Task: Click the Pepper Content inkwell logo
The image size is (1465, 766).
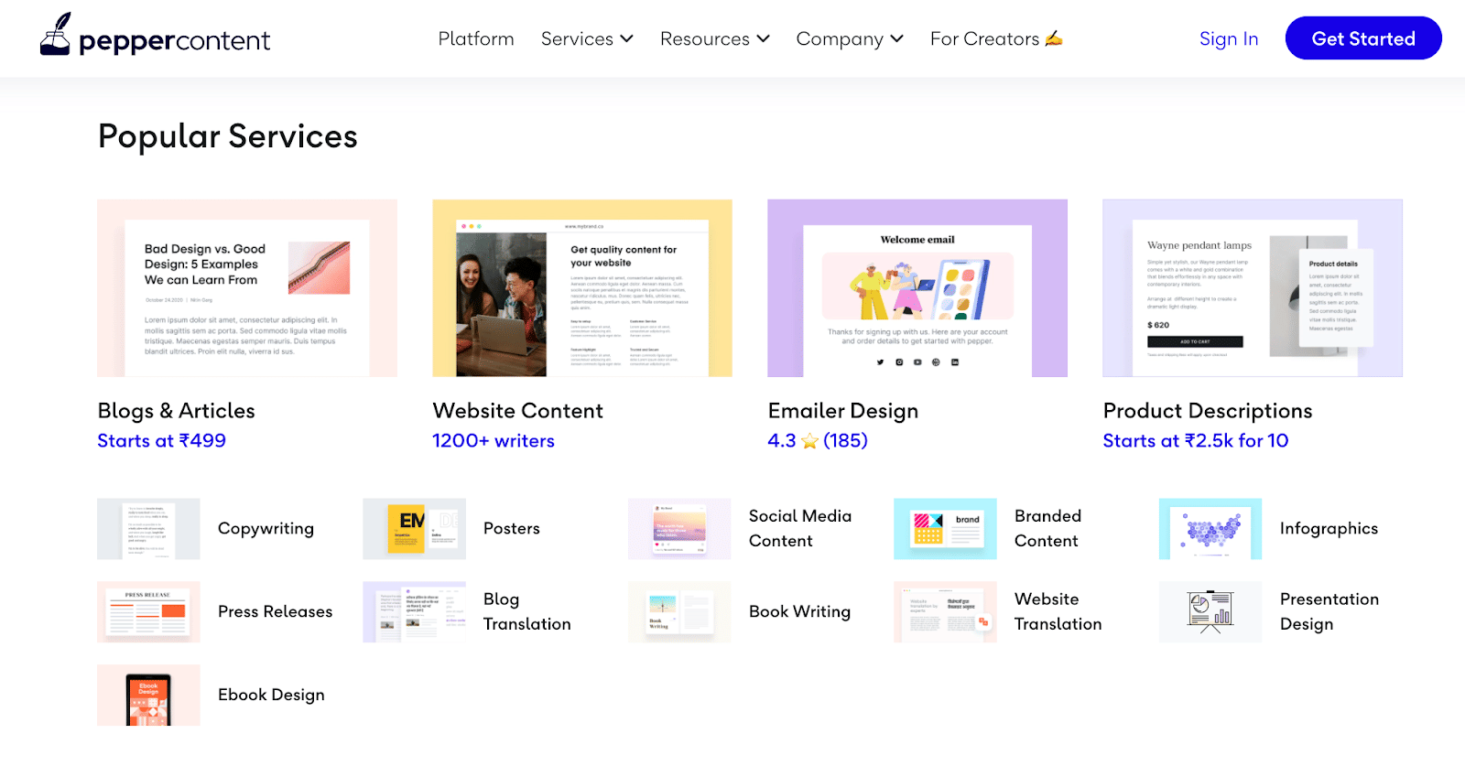Action: point(56,36)
